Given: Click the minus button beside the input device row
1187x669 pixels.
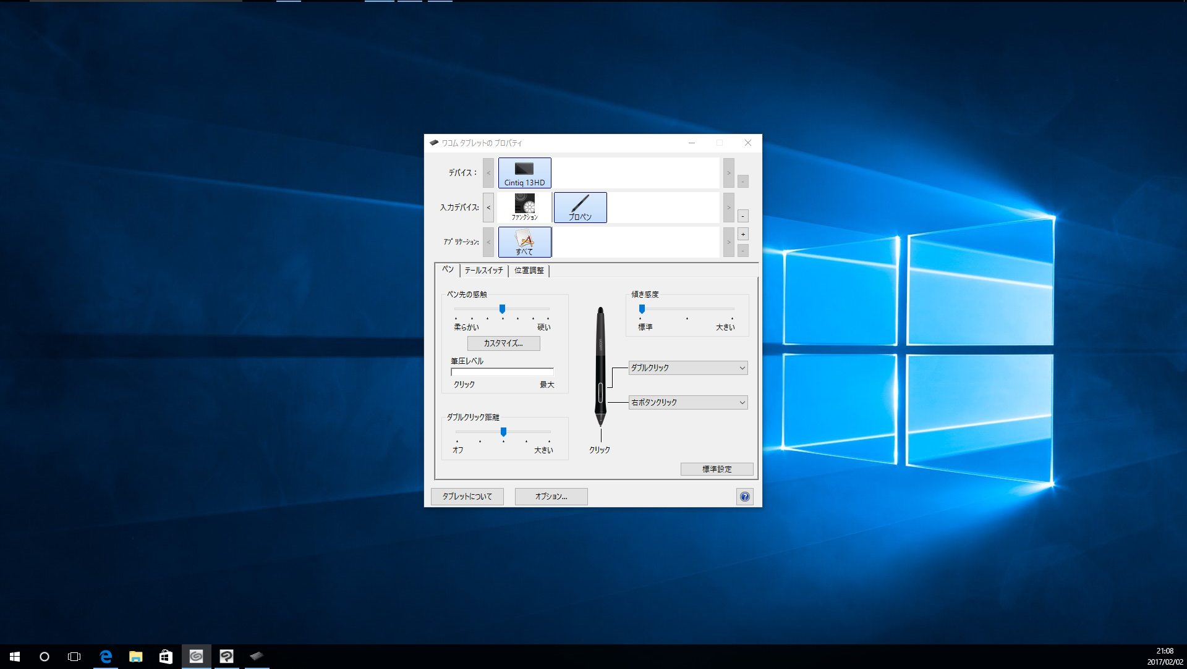Looking at the screenshot, I should pyautogui.click(x=743, y=216).
